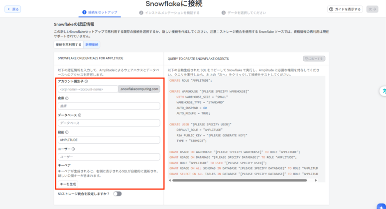Screen dimensions: 386x209
Task: Toggle the S3ストレージ統合 switch
Action: (118, 194)
